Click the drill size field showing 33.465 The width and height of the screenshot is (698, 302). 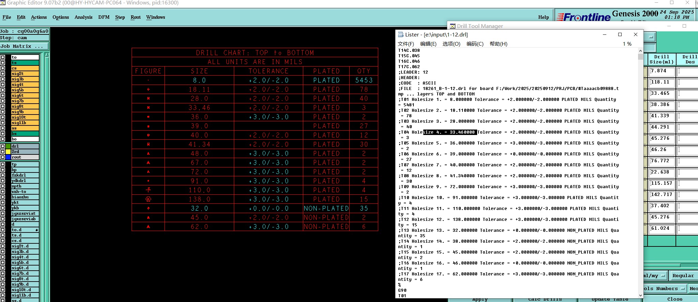662,94
